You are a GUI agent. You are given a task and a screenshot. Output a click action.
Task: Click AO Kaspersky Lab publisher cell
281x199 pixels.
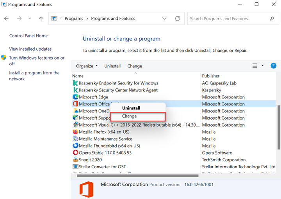(x=219, y=83)
